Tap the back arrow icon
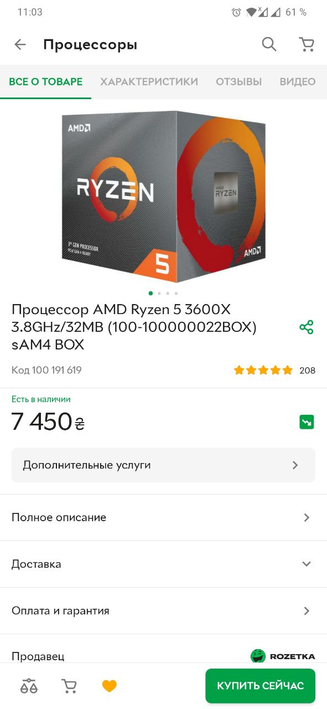Viewport: 327px width, 709px height. [x=20, y=45]
